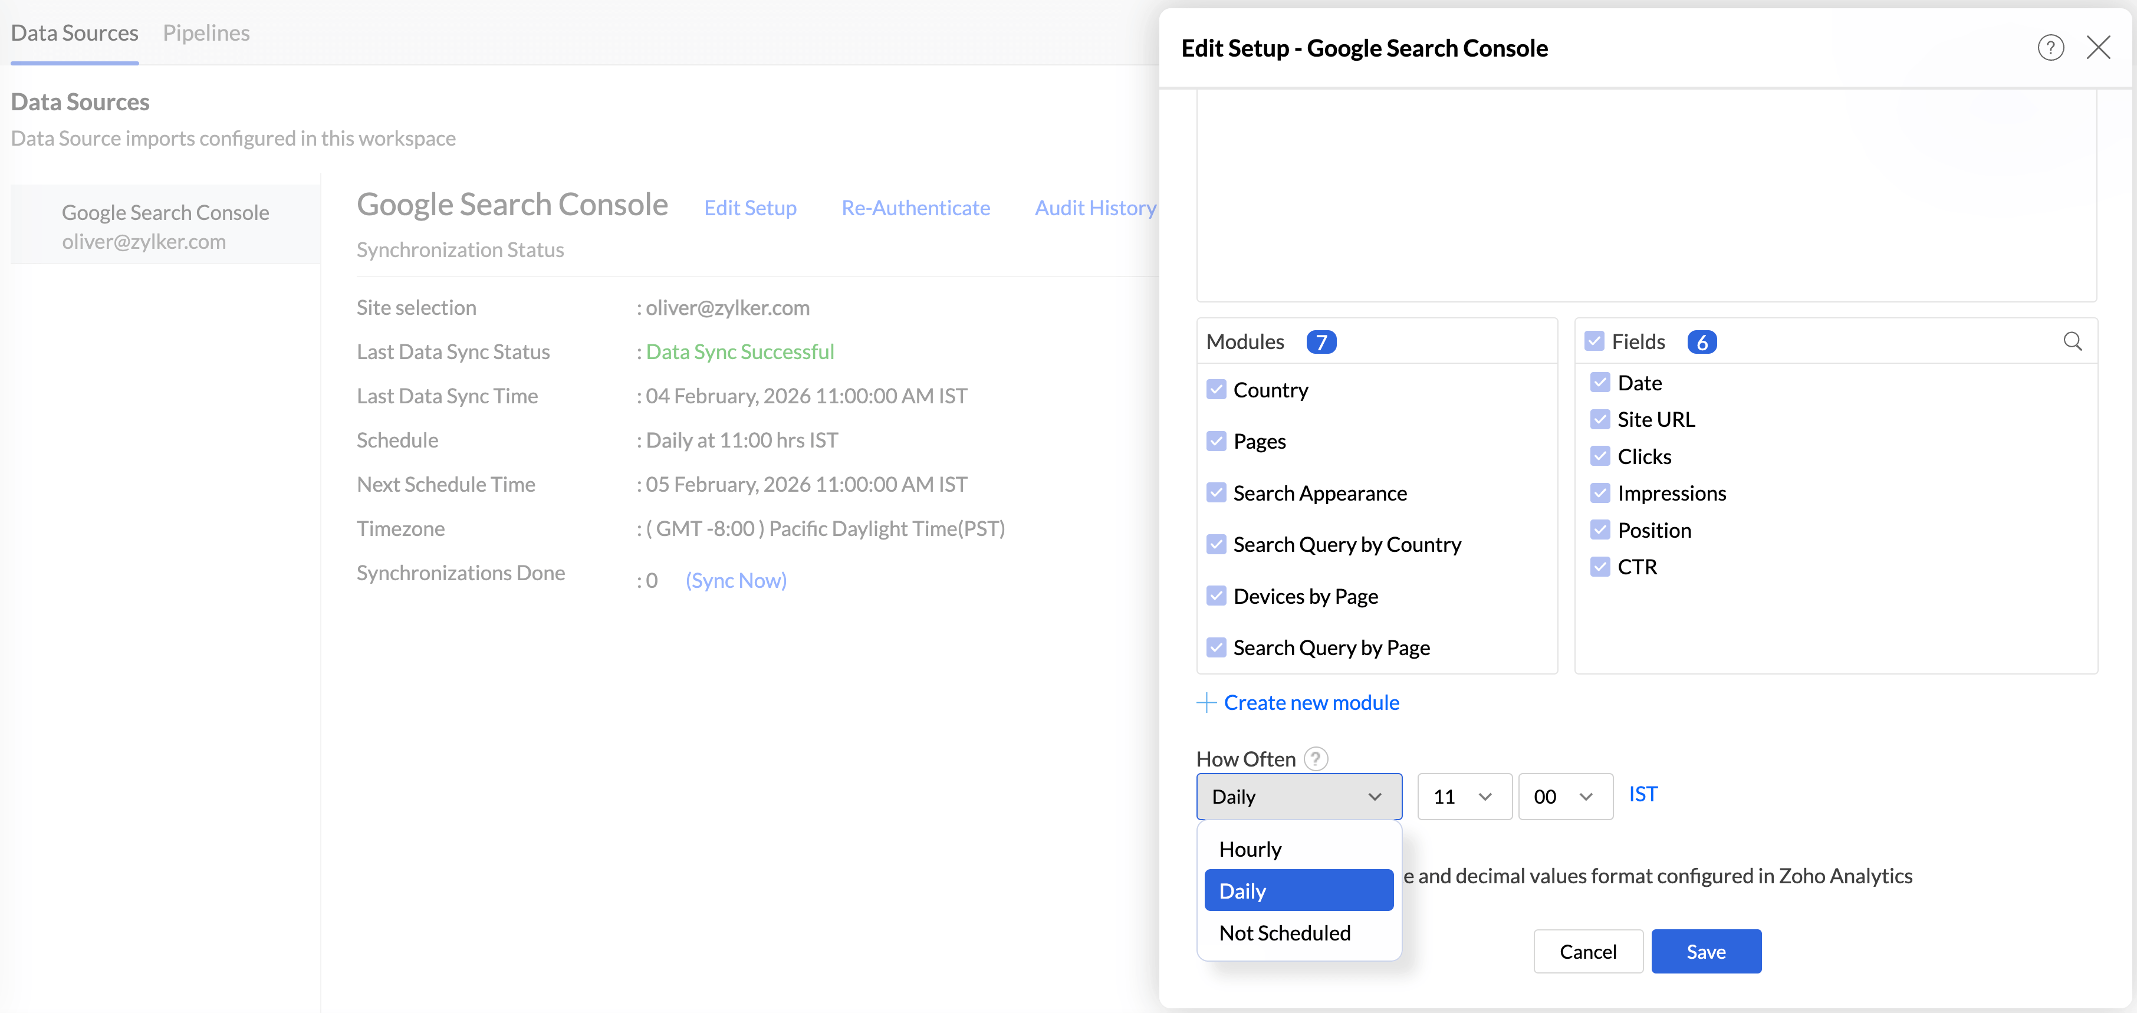Open the hour dropdown showing 11
This screenshot has width=2137, height=1013.
(1464, 797)
